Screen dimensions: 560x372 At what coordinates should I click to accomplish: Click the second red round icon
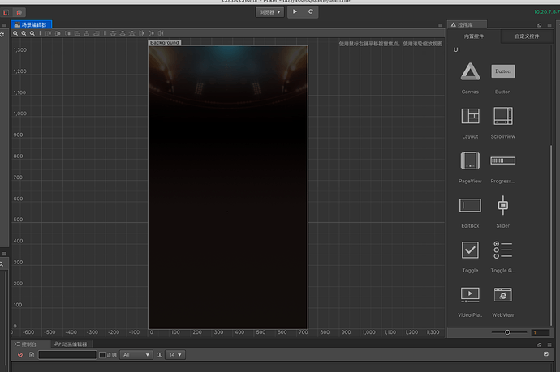19,12
